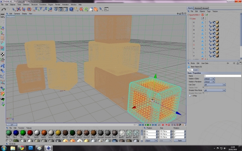The width and height of the screenshot is (242, 151).
Task: Activate the polygon mode icon in the left sidebar
Action: click(x=3, y=49)
